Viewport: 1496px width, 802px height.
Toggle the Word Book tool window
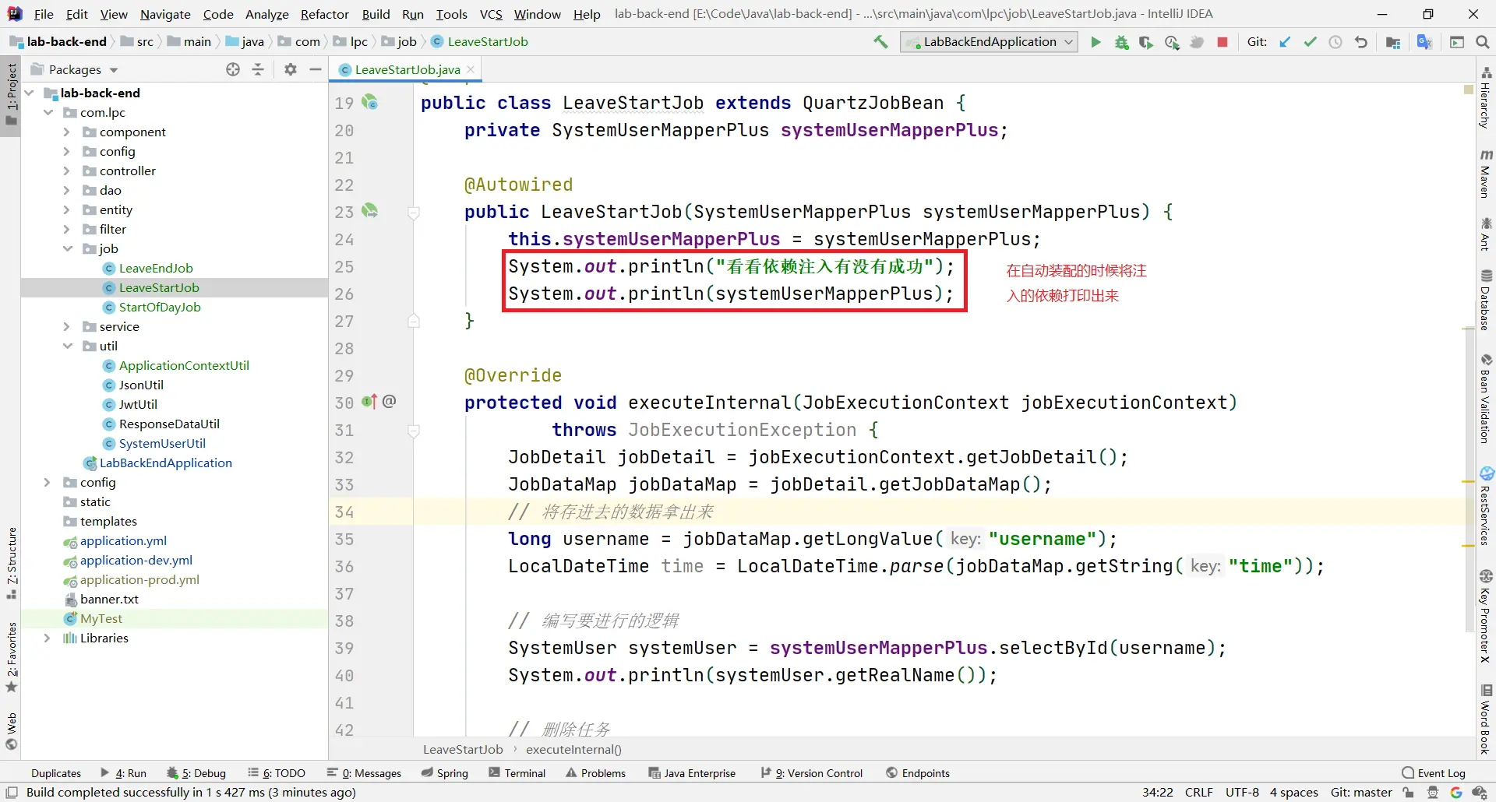(x=1486, y=719)
